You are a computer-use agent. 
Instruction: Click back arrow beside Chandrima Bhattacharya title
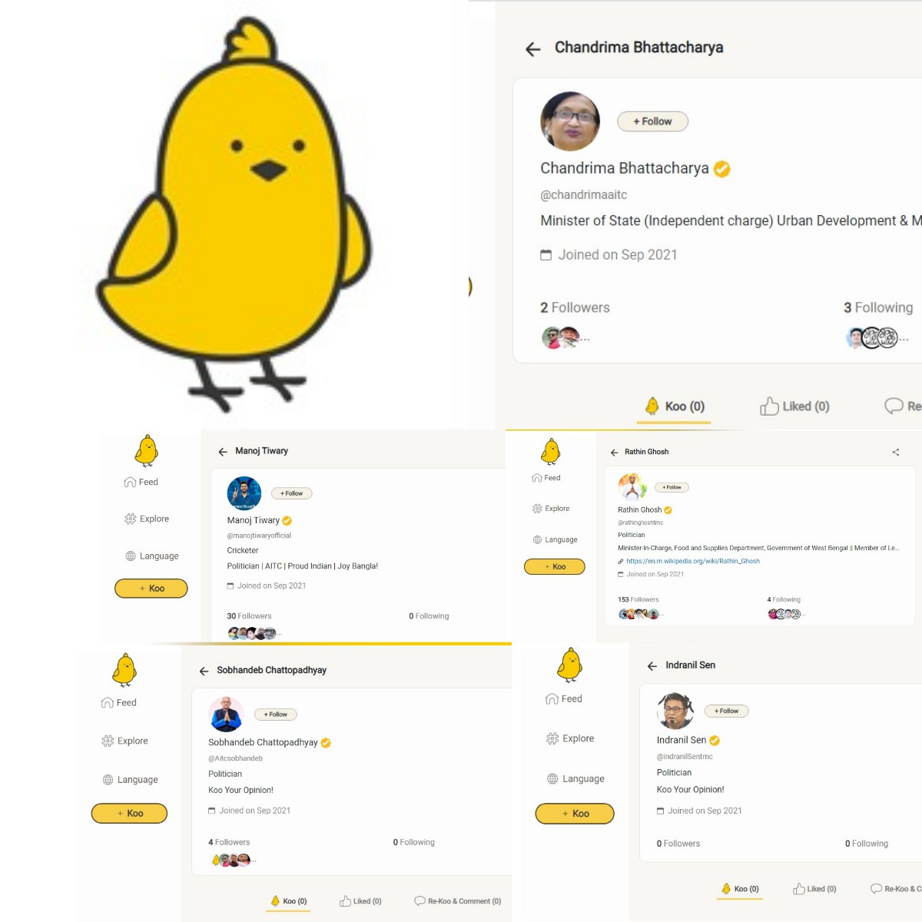[x=533, y=49]
